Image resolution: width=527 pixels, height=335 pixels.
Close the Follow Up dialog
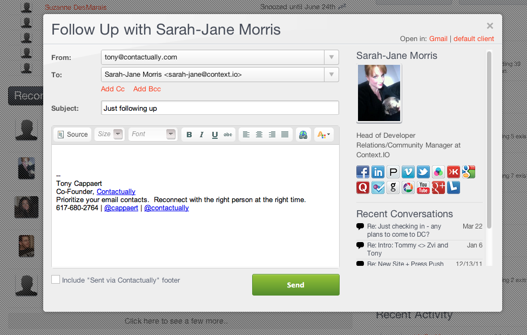[490, 25]
